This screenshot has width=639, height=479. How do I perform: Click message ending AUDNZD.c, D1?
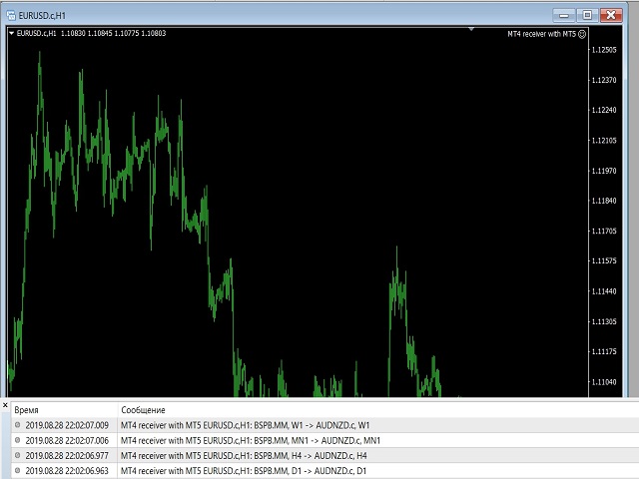click(x=244, y=470)
